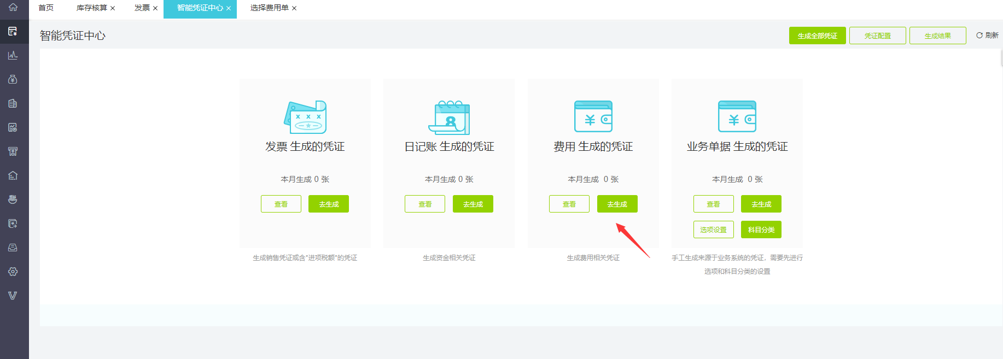Click 查看 under 日记账 生成的凭证
The width and height of the screenshot is (1003, 359).
[x=425, y=204]
